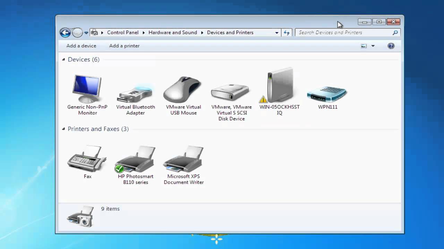Click the Add a device button

(x=81, y=46)
